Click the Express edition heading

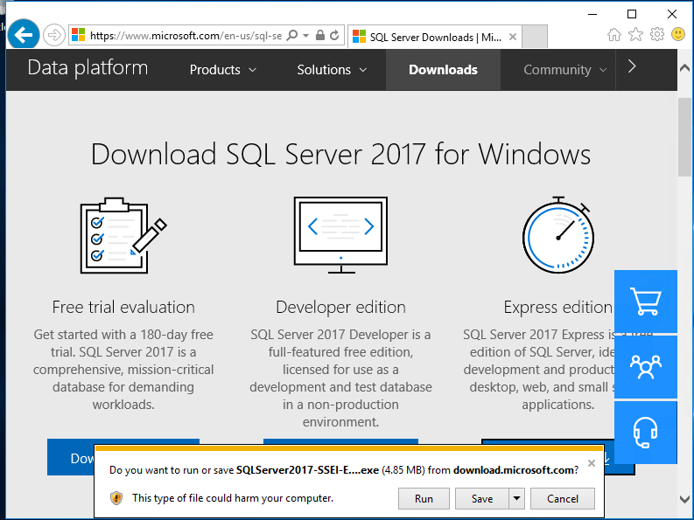pos(557,308)
